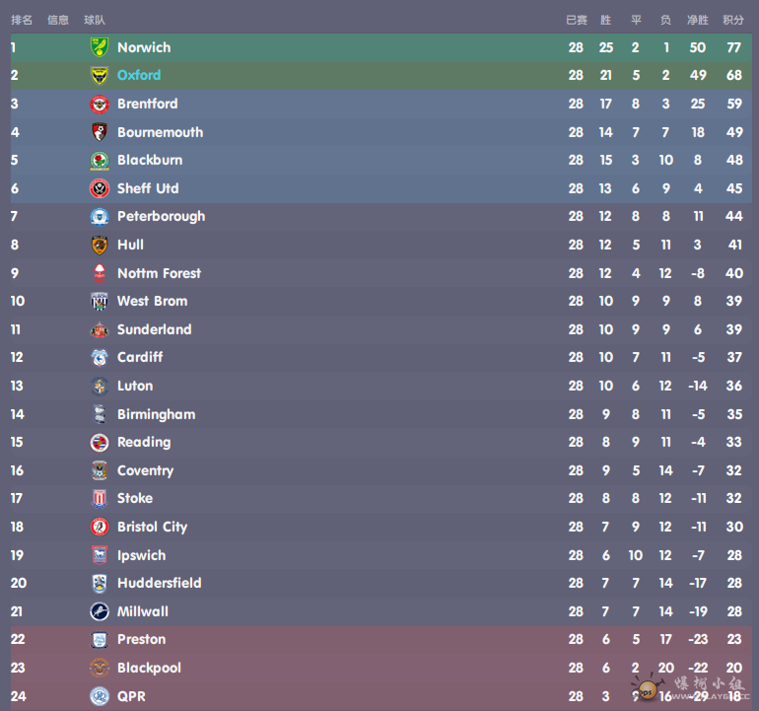Open the West Brom team name
Image resolution: width=759 pixels, height=711 pixels.
pyautogui.click(x=152, y=301)
